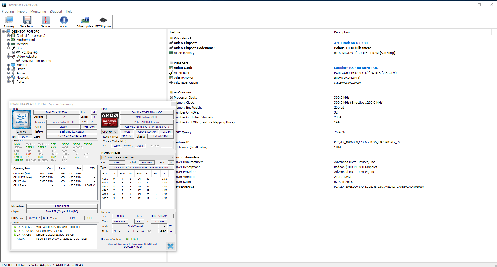Click the Video chipset section heading
497x267 pixels.
tap(183, 38)
